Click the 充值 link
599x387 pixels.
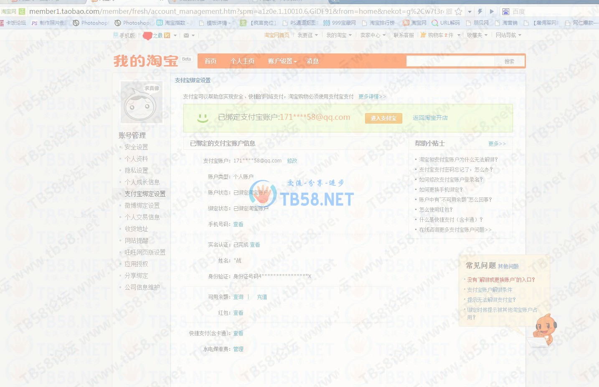click(x=262, y=297)
